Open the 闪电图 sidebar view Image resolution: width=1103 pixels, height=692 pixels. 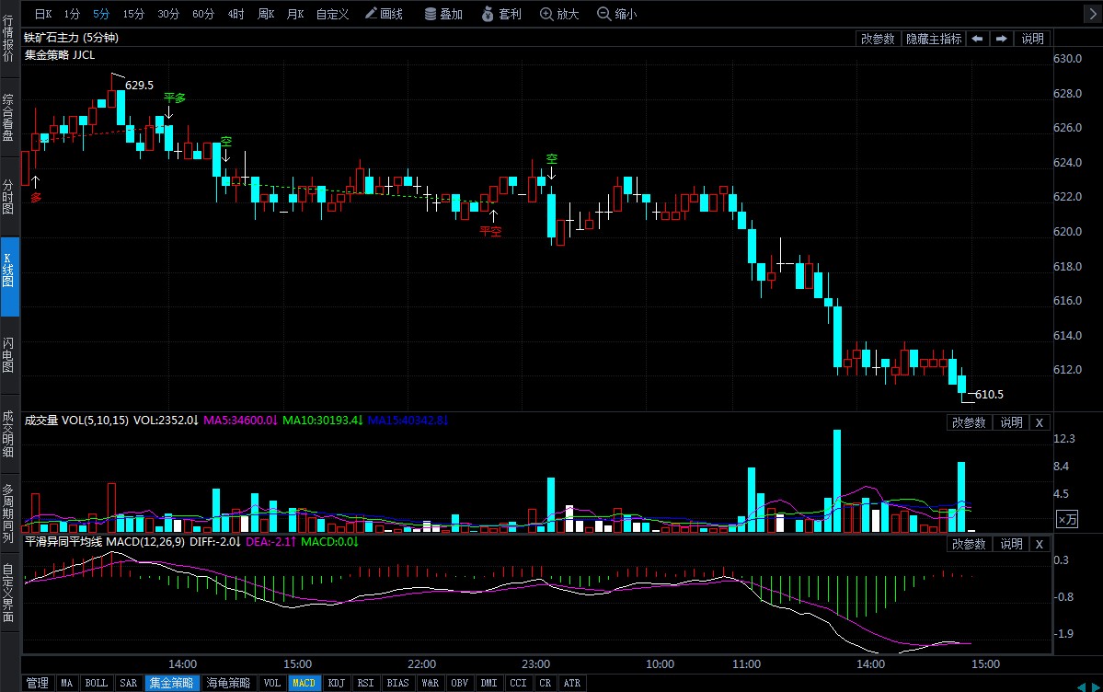point(8,354)
